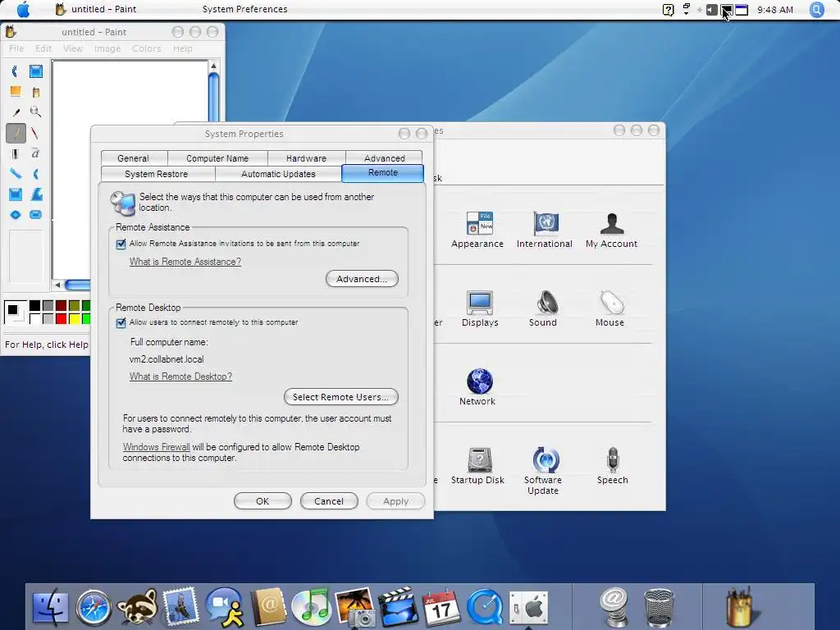840x630 pixels.
Task: Open the 'What is Remote Desktop?' link
Action: (x=180, y=376)
